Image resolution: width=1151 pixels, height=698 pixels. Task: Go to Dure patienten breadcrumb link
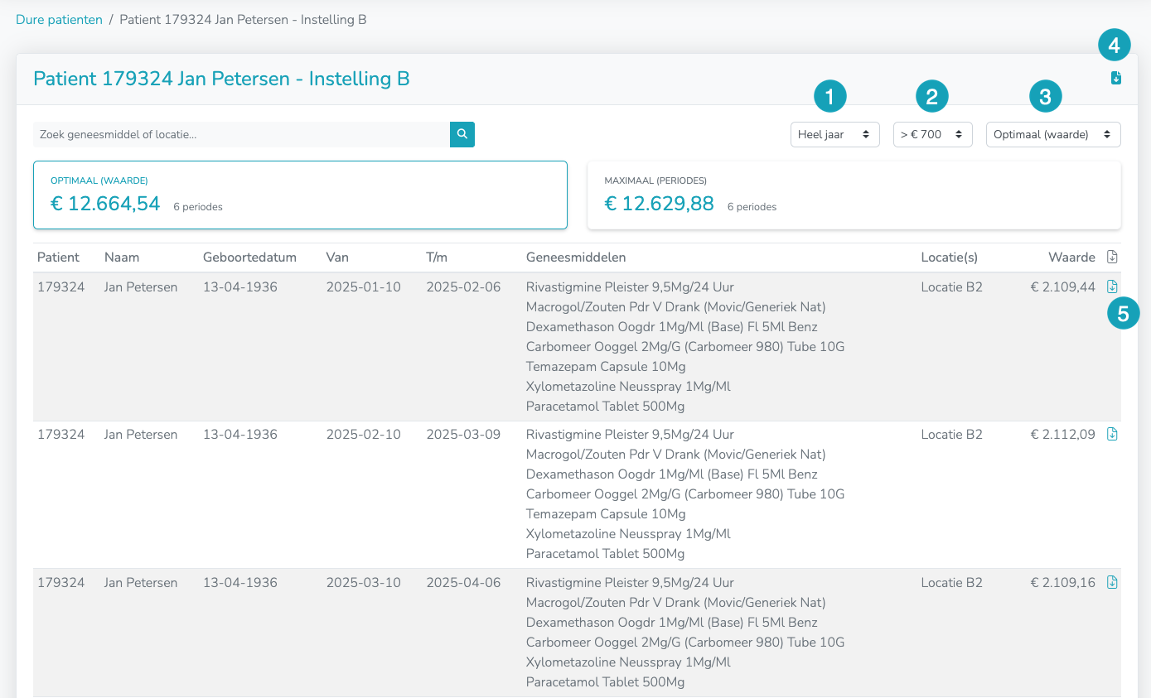click(x=59, y=19)
